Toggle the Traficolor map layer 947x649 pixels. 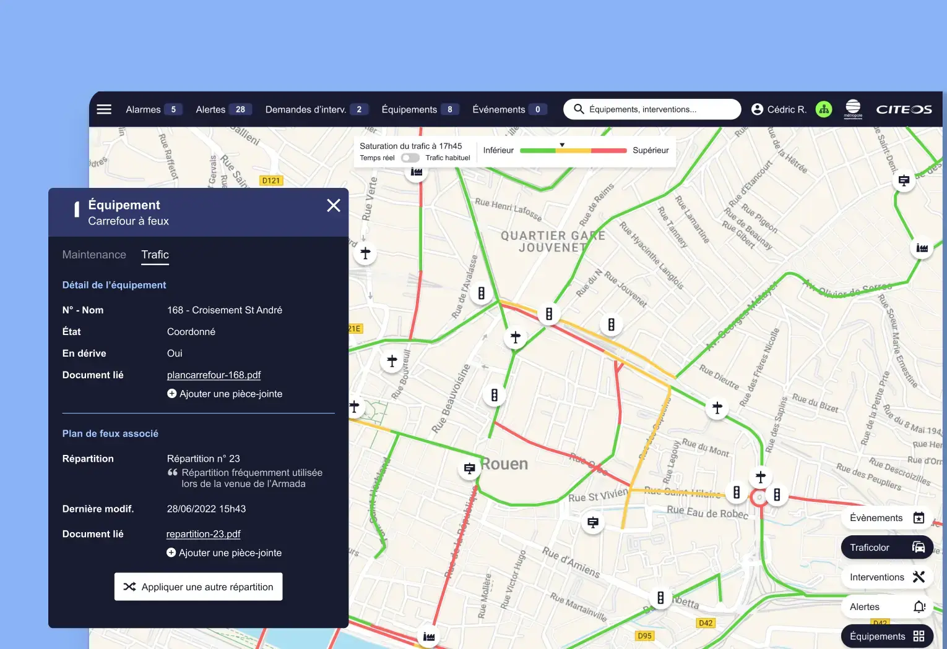click(886, 548)
